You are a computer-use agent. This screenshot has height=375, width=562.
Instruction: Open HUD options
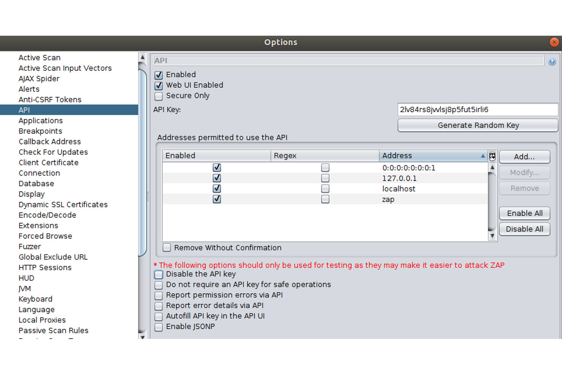[x=26, y=278]
